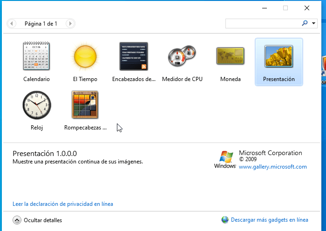Maximize the gadget gallery window

pos(285,8)
